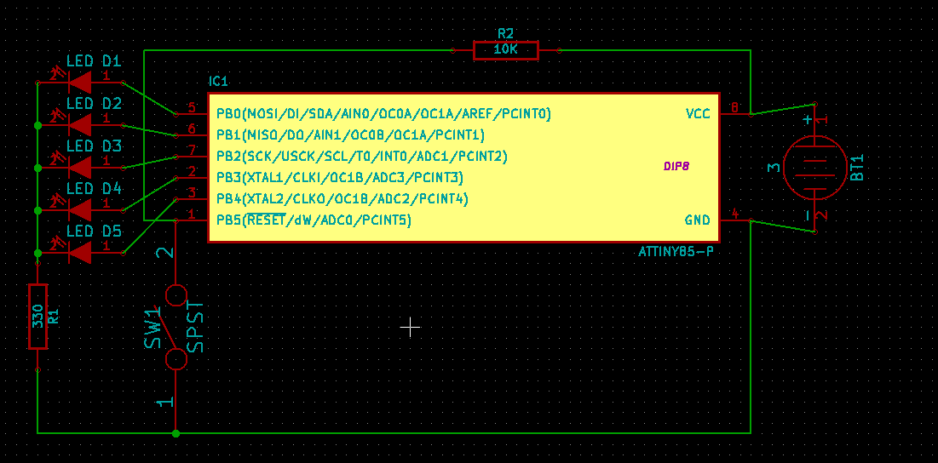The image size is (938, 463).
Task: Pick the 10K resistor R2 symbol
Action: (x=505, y=50)
